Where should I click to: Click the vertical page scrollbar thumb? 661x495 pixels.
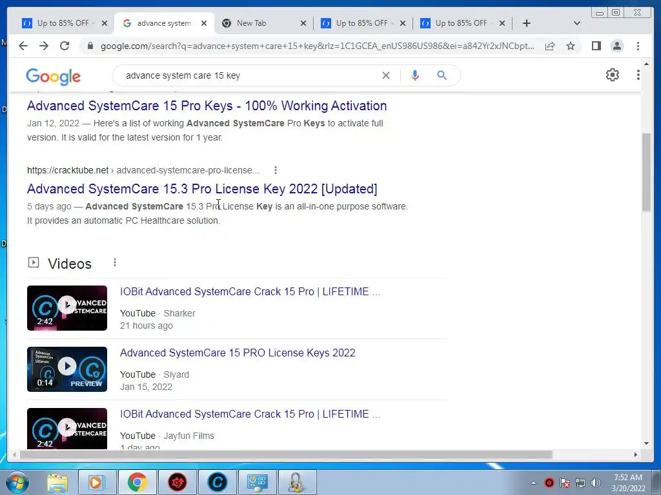[x=646, y=171]
